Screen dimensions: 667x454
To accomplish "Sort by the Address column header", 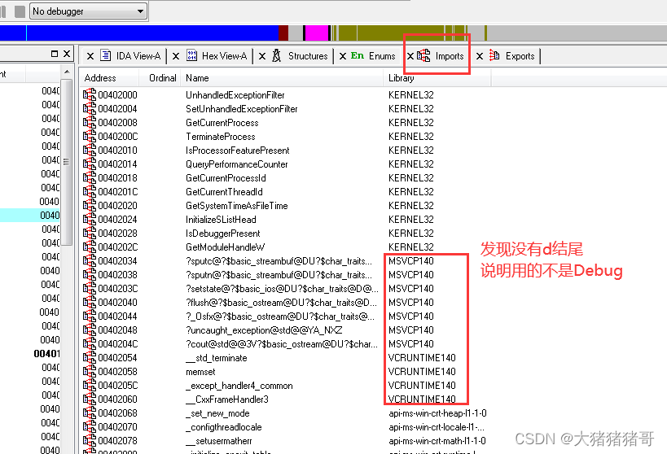I will (100, 78).
